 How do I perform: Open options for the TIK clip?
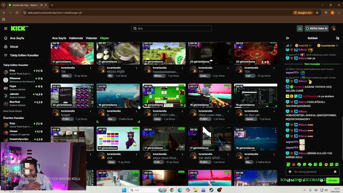point(91,68)
